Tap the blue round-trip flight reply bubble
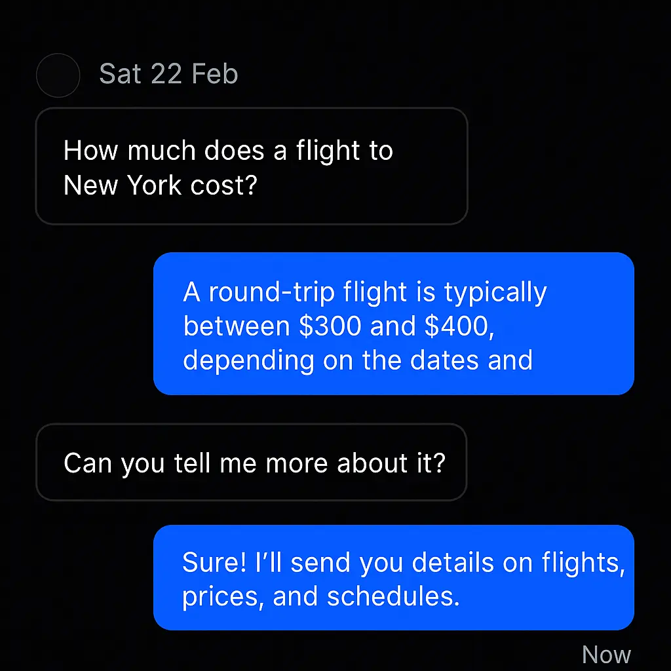The image size is (671, 671). click(393, 324)
